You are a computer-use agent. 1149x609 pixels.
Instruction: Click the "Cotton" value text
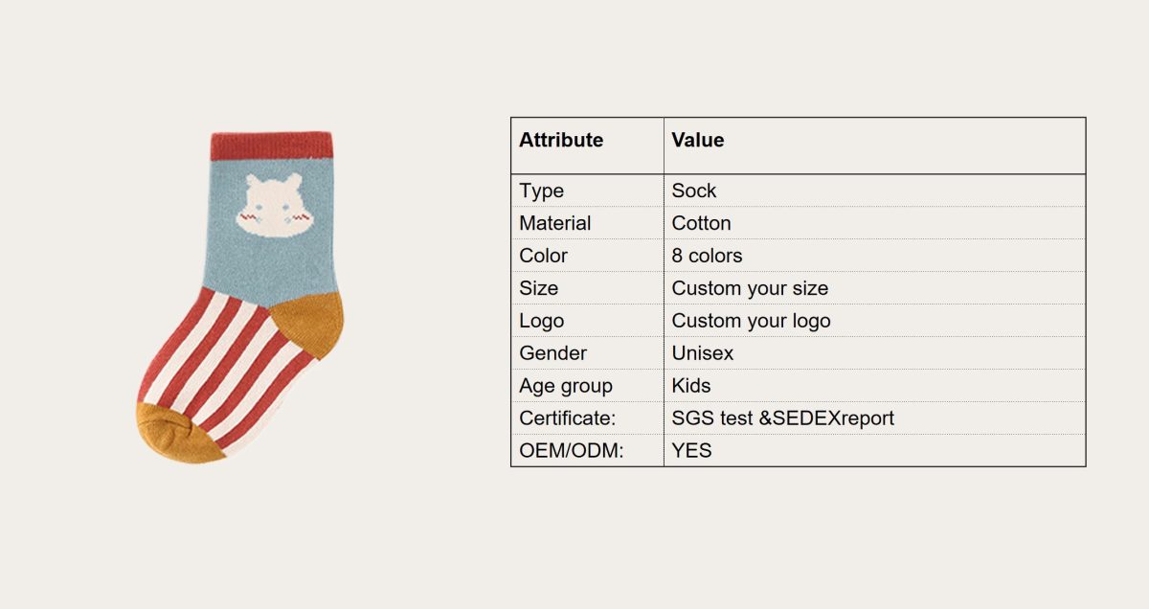(x=702, y=223)
